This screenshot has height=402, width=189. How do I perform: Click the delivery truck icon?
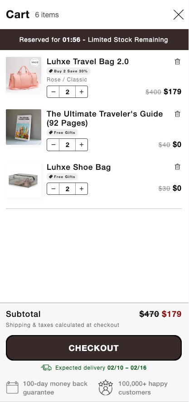[x=46, y=368]
